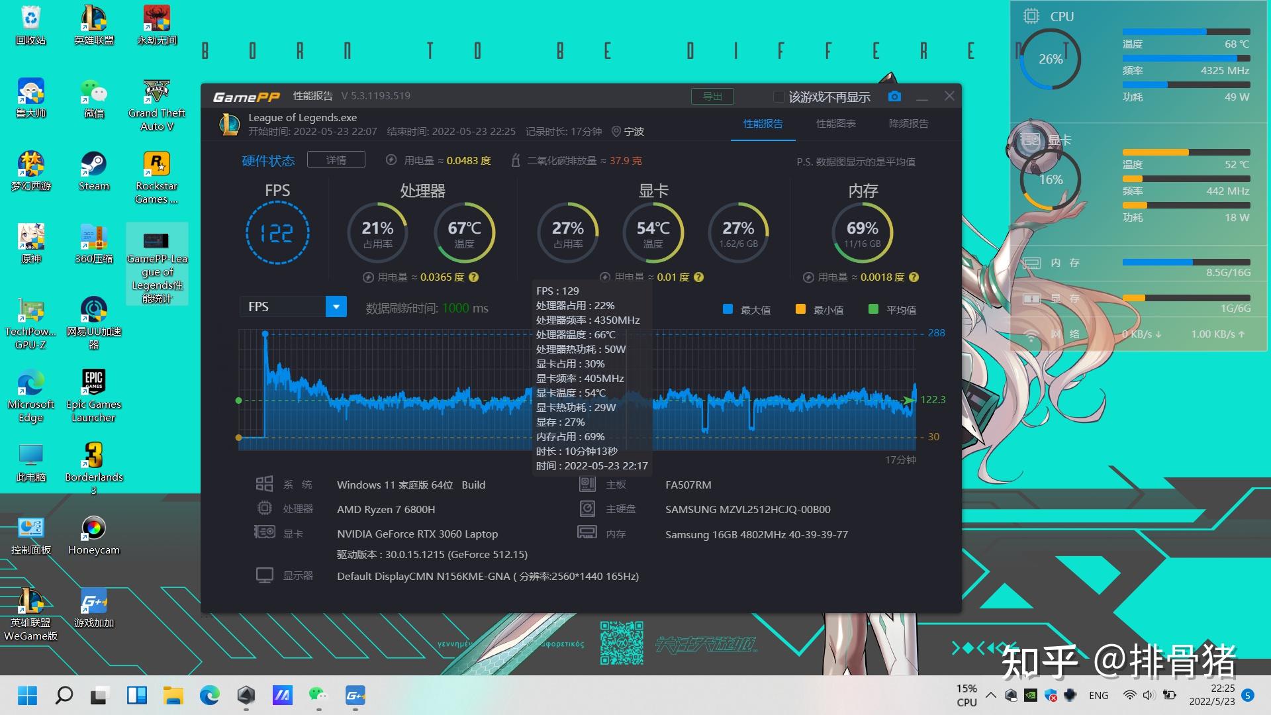
Task: Click the processor temperature gauge showing 67℃
Action: (x=464, y=233)
